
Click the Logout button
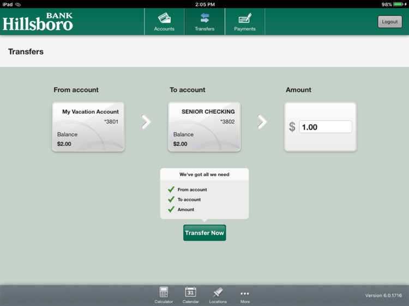(390, 22)
